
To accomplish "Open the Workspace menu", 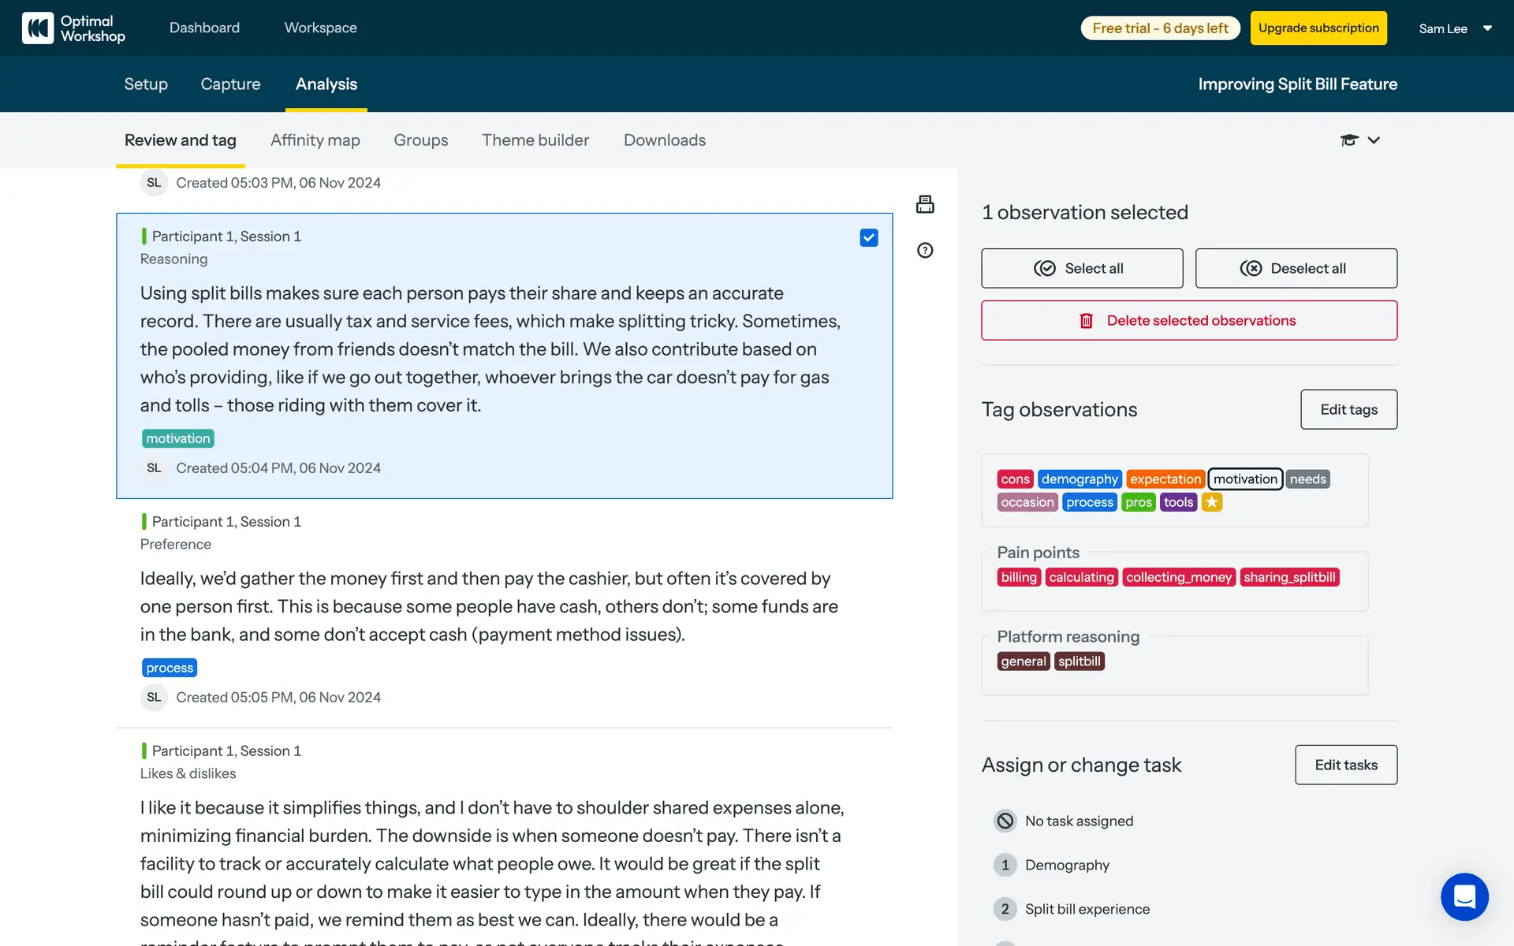I will click(x=320, y=28).
